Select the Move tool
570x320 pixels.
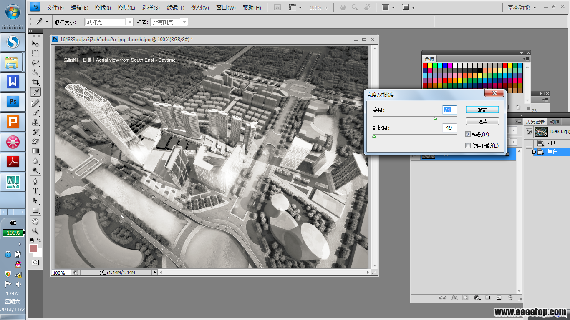(35, 44)
